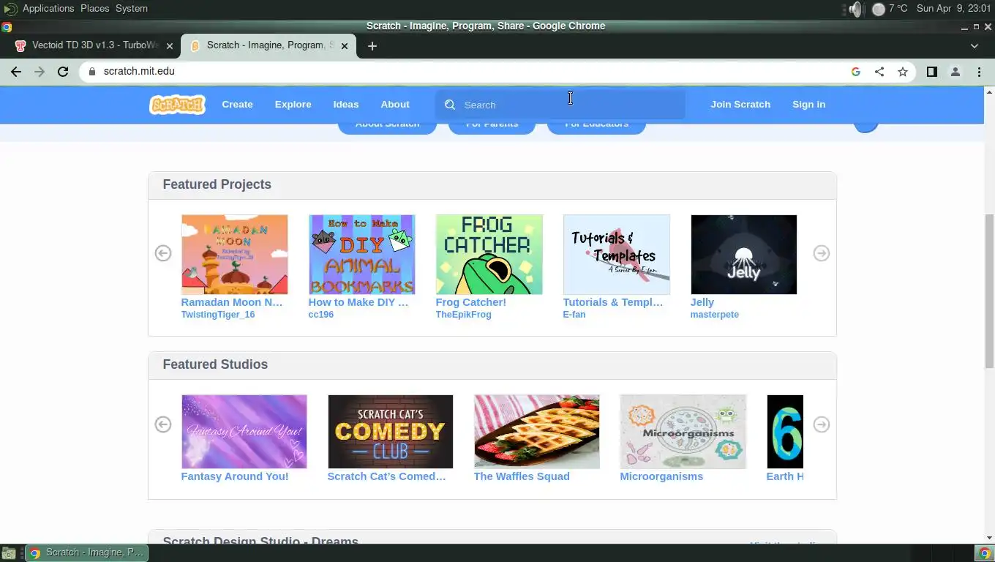Viewport: 995px width, 562px height.
Task: Open the Chrome profile avatar icon
Action: coord(955,72)
